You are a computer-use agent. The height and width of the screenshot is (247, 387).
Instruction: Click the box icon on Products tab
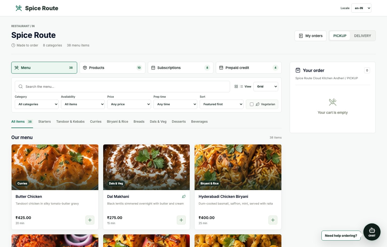(85, 68)
